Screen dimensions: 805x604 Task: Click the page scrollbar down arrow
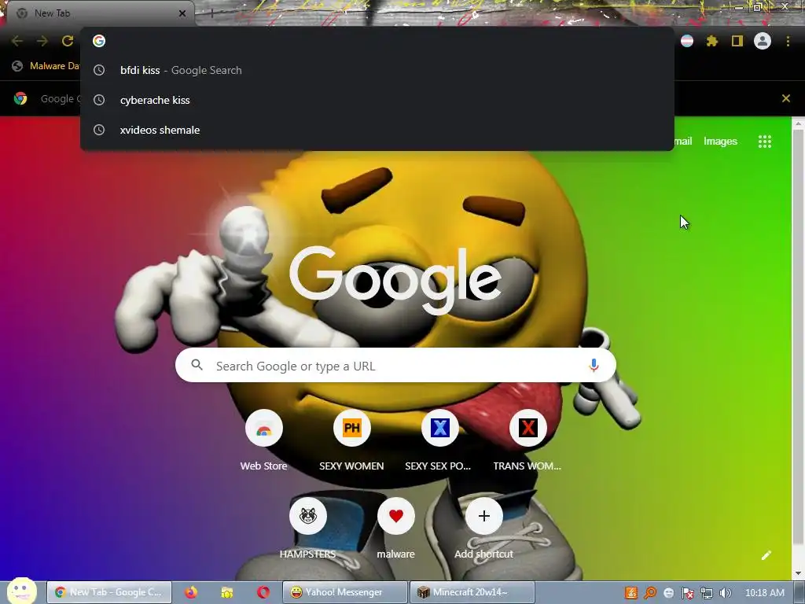coord(799,573)
